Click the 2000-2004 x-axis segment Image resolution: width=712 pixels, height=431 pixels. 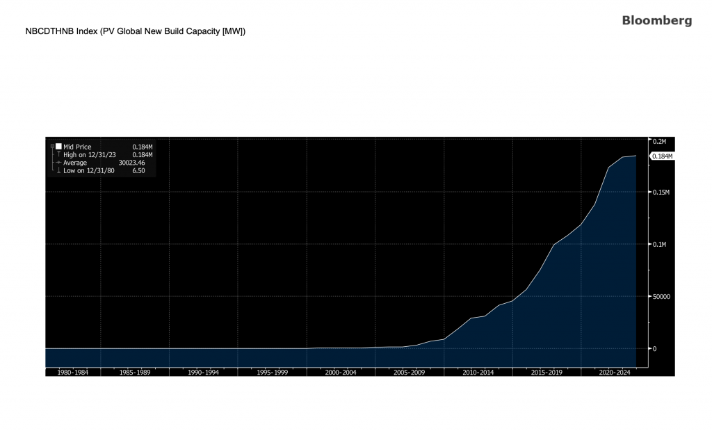coord(341,373)
